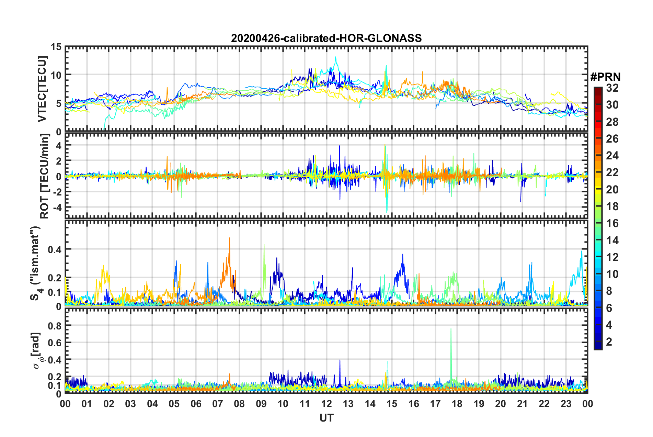The width and height of the screenshot is (653, 437).
Task: Click the 30 tick label on colorbar
Action: tap(612, 105)
